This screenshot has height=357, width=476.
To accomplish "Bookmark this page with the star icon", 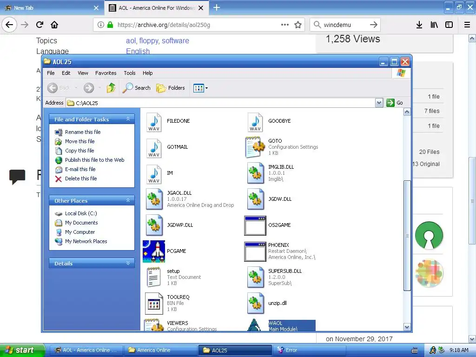I will tap(298, 25).
